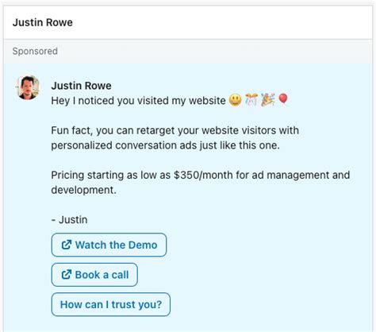Click the party popper emoji
Screen dimensions: 376x332
pyautogui.click(x=268, y=100)
